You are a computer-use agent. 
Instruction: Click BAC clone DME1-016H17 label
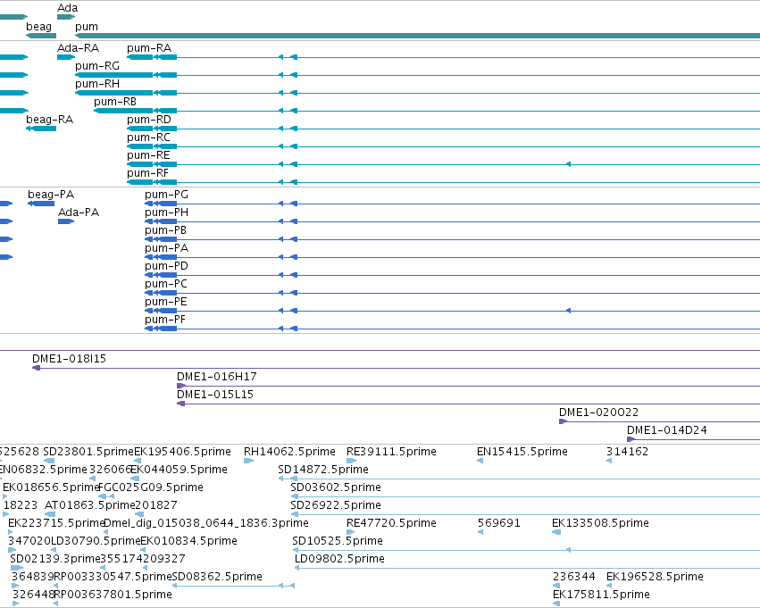click(217, 377)
